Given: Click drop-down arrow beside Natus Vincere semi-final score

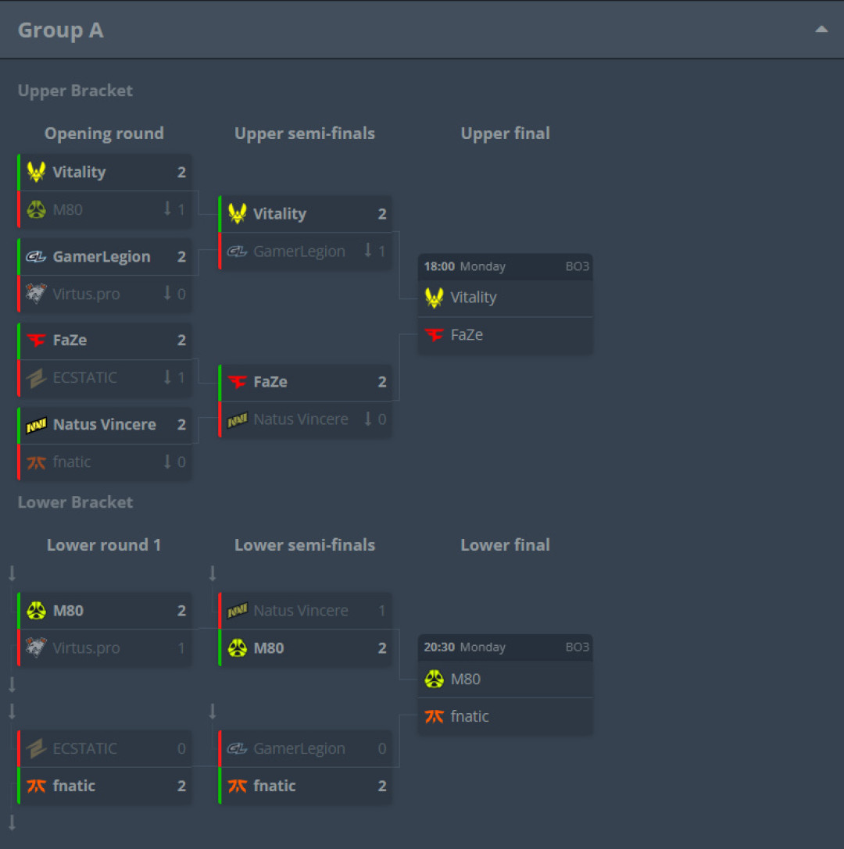Looking at the screenshot, I should 368,418.
